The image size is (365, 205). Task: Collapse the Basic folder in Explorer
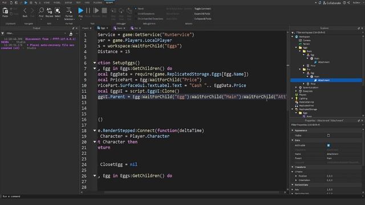coord(300,51)
